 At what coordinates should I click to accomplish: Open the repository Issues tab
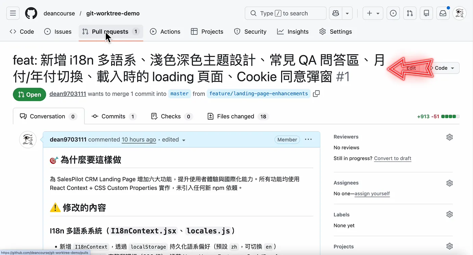(58, 31)
